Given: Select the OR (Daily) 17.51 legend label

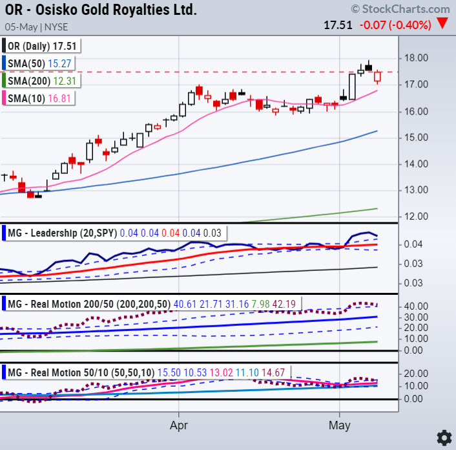Looking at the screenshot, I should tap(42, 46).
